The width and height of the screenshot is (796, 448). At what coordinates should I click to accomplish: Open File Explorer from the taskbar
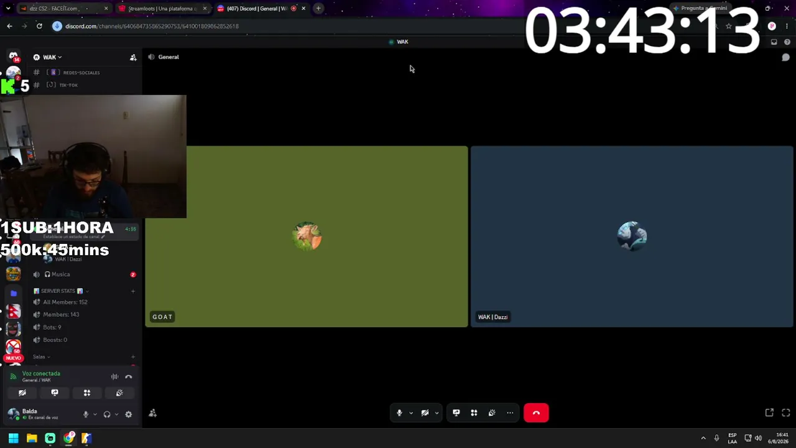(x=32, y=438)
